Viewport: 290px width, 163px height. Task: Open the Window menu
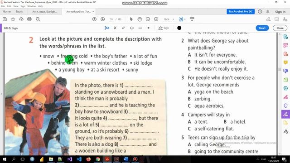coord(31,6)
